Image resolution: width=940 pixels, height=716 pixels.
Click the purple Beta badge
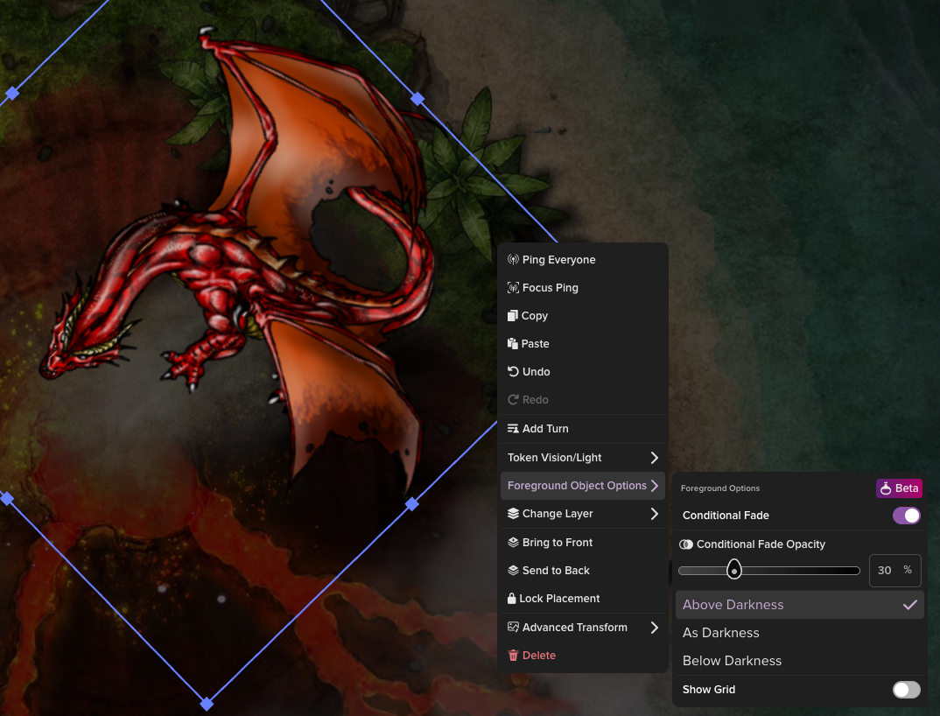tap(899, 488)
